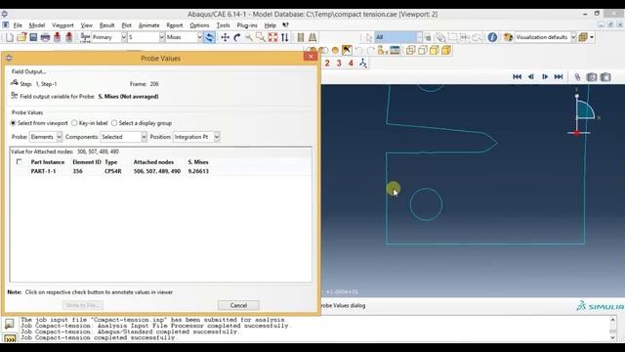Apply custom view 3
Image resolution: width=625 pixels, height=352 pixels.
[339, 63]
